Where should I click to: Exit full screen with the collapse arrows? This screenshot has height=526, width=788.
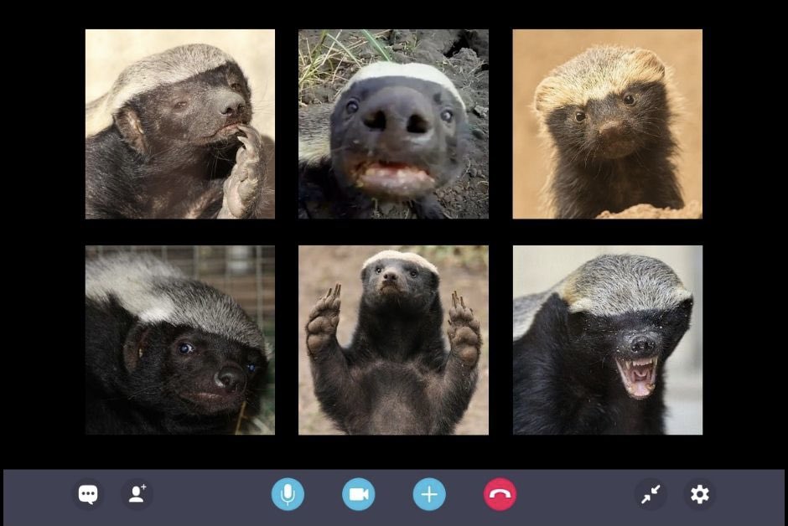pyautogui.click(x=651, y=494)
